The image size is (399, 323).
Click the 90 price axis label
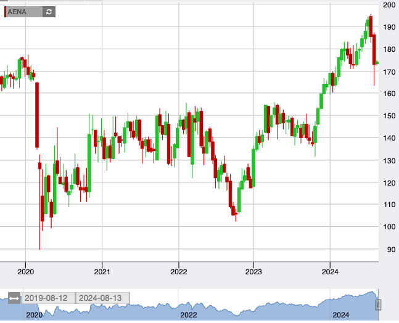pos(391,250)
